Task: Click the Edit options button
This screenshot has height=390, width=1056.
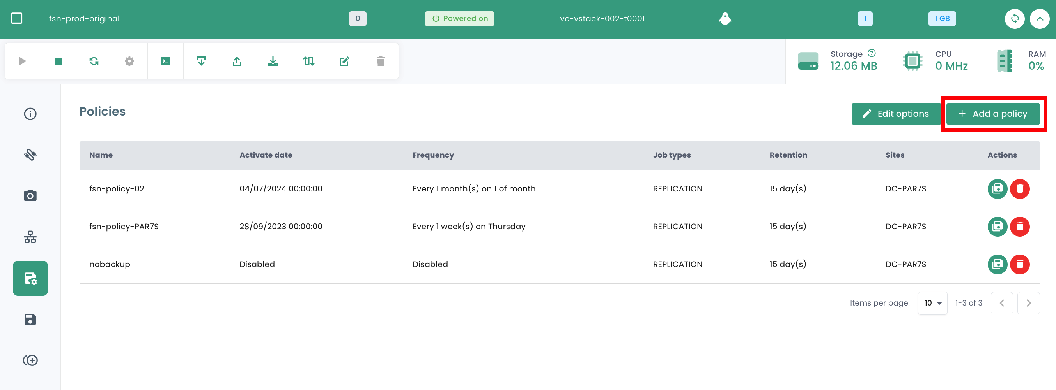Action: click(895, 114)
